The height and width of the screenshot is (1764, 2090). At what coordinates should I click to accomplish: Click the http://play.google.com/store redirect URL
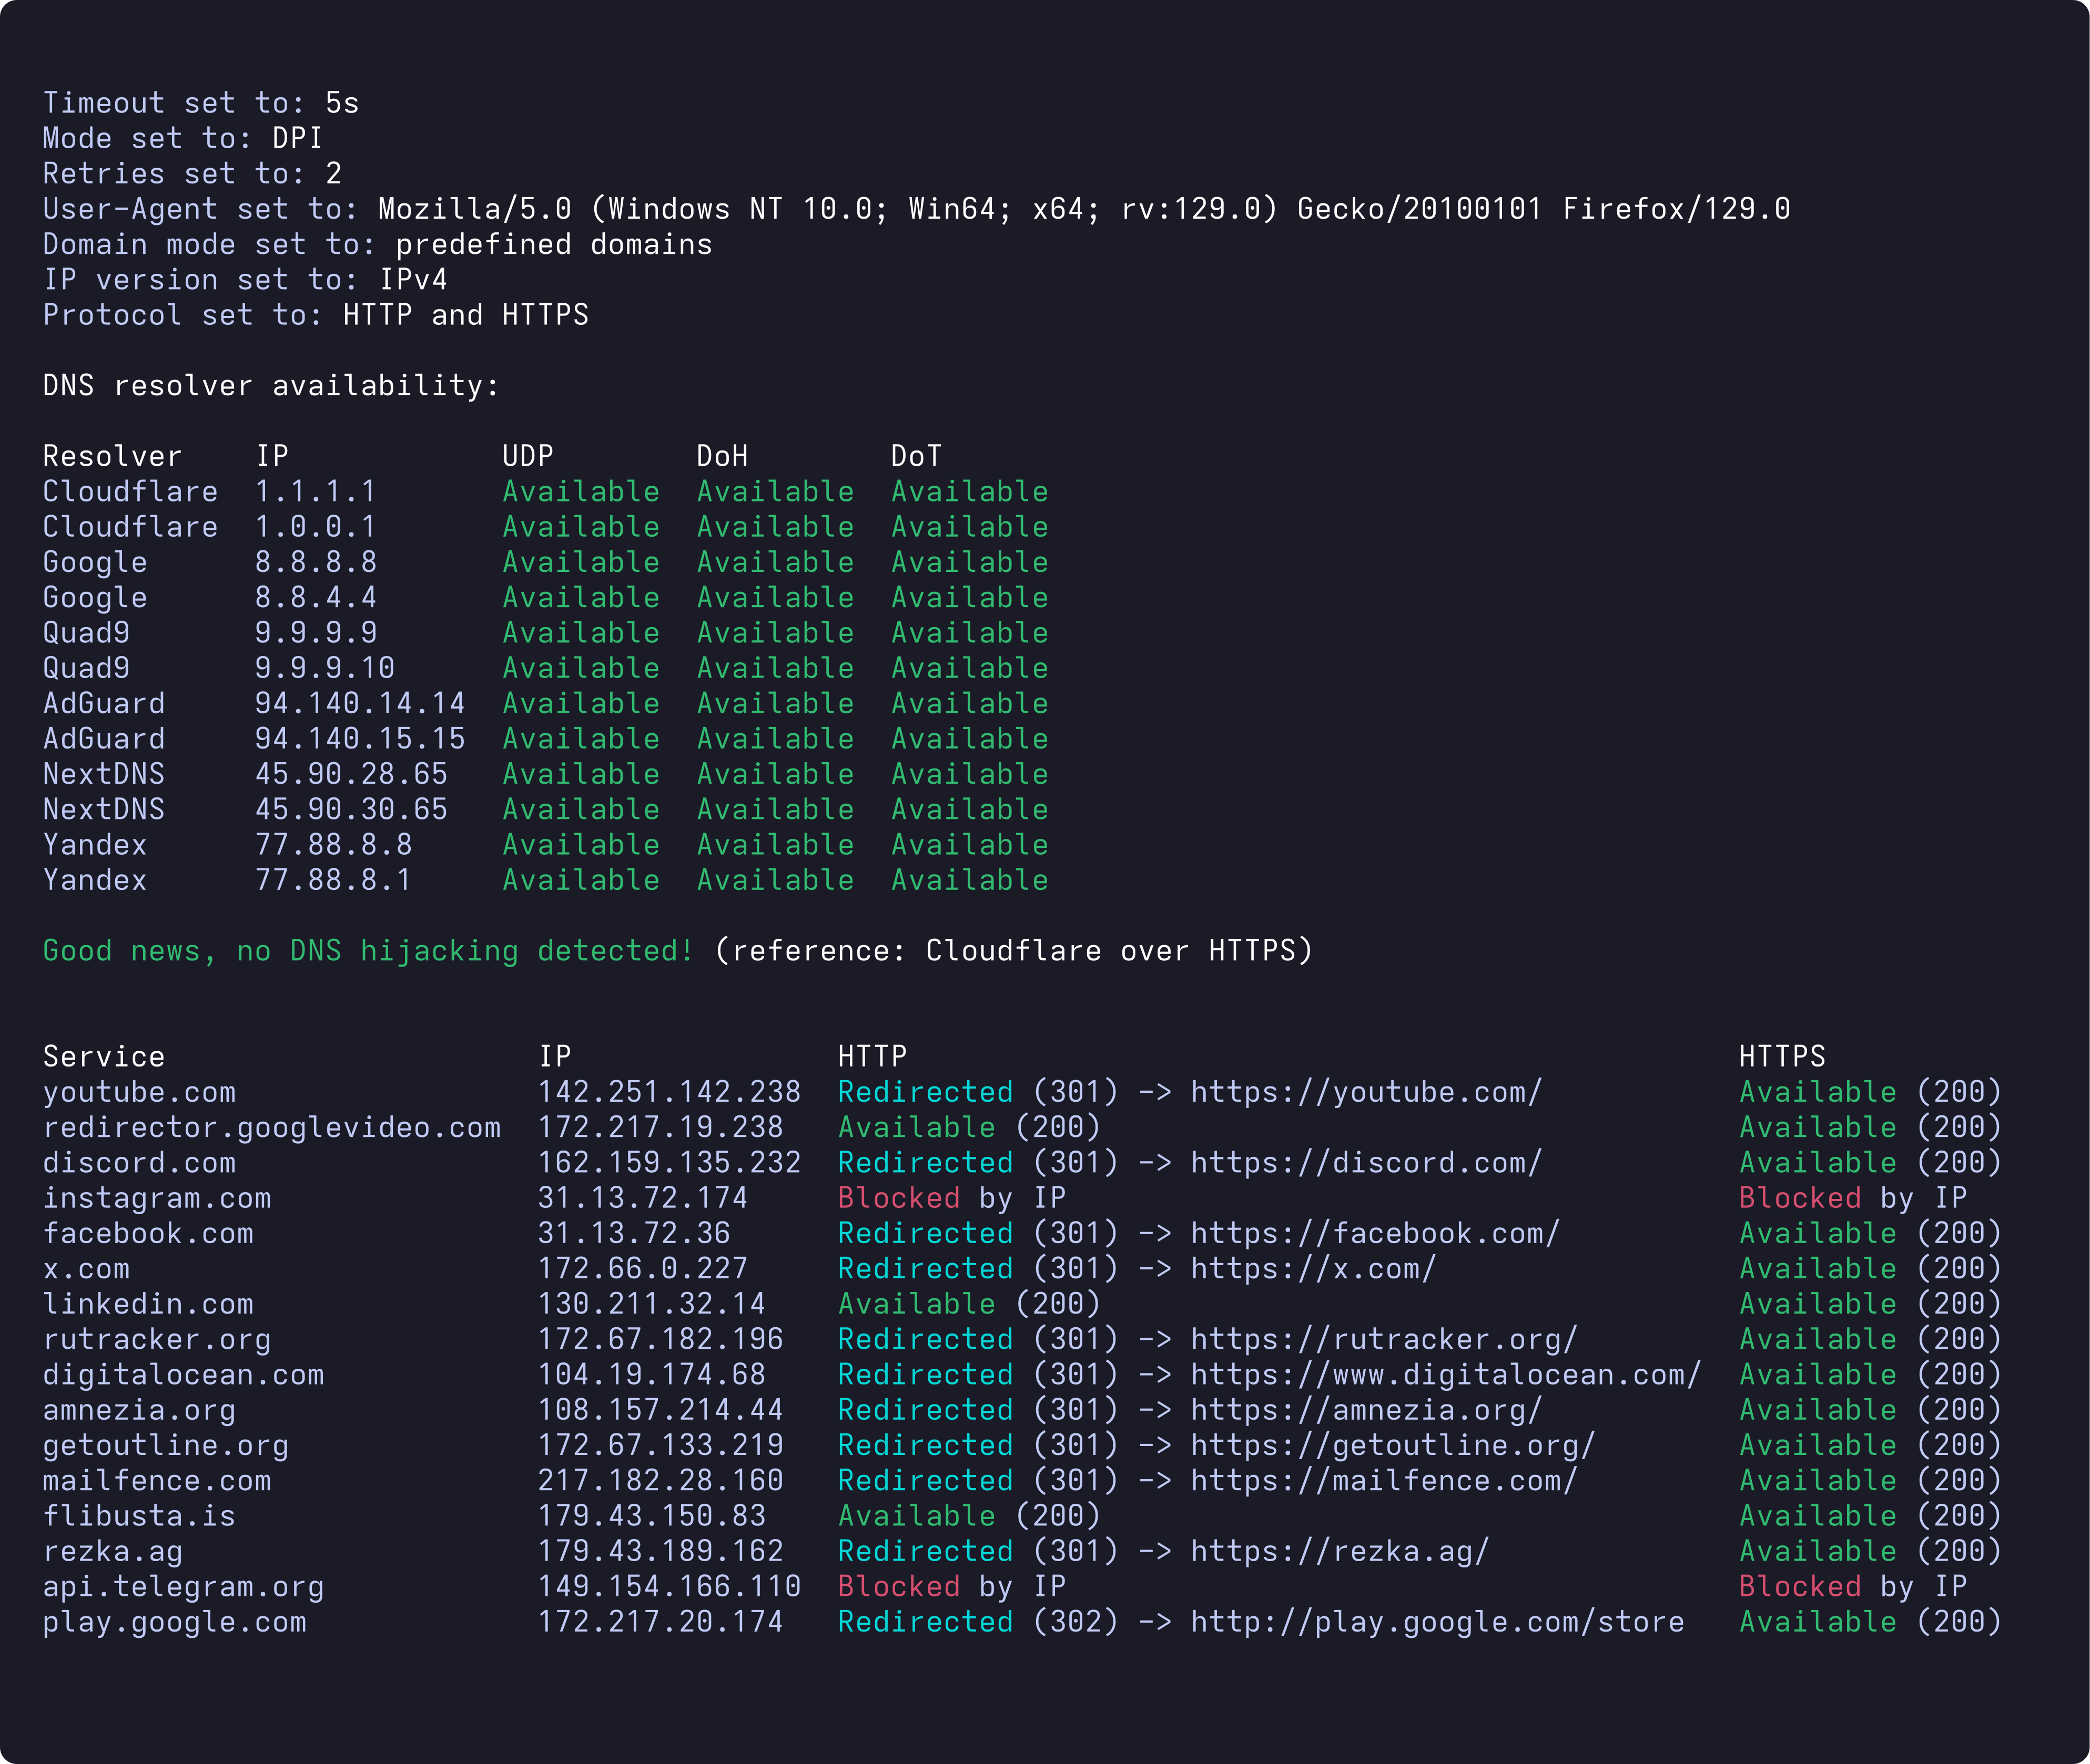[x=1437, y=1622]
